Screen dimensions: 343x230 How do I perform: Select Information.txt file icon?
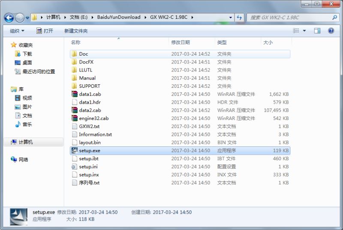(x=74, y=134)
